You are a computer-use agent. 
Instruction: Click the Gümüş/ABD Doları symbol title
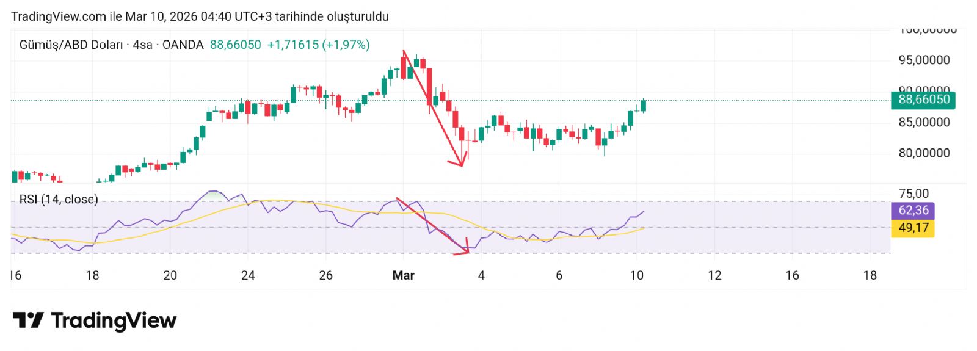pos(71,45)
